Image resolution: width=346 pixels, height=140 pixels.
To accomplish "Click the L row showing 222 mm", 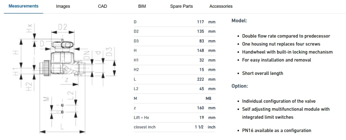I will [175, 79].
